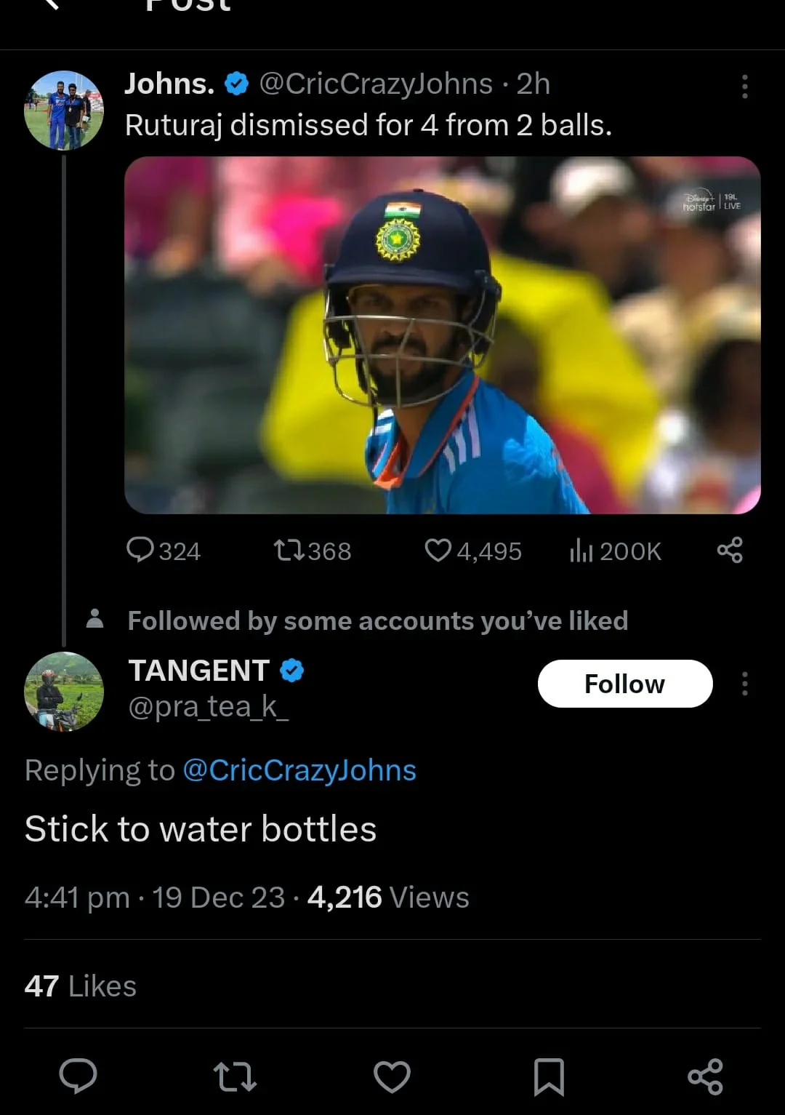View analytics showing 200K views
Screen dimensions: 785x1115
click(615, 551)
